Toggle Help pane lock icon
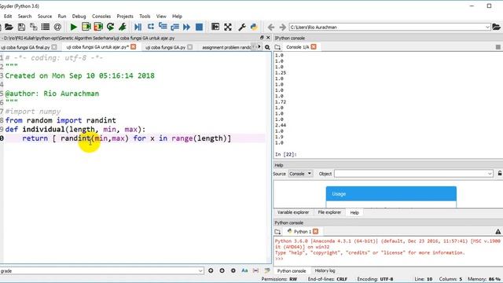 click(500, 174)
